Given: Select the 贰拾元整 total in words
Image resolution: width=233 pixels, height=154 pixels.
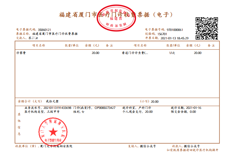Looking at the screenshot, I should click(52, 101).
